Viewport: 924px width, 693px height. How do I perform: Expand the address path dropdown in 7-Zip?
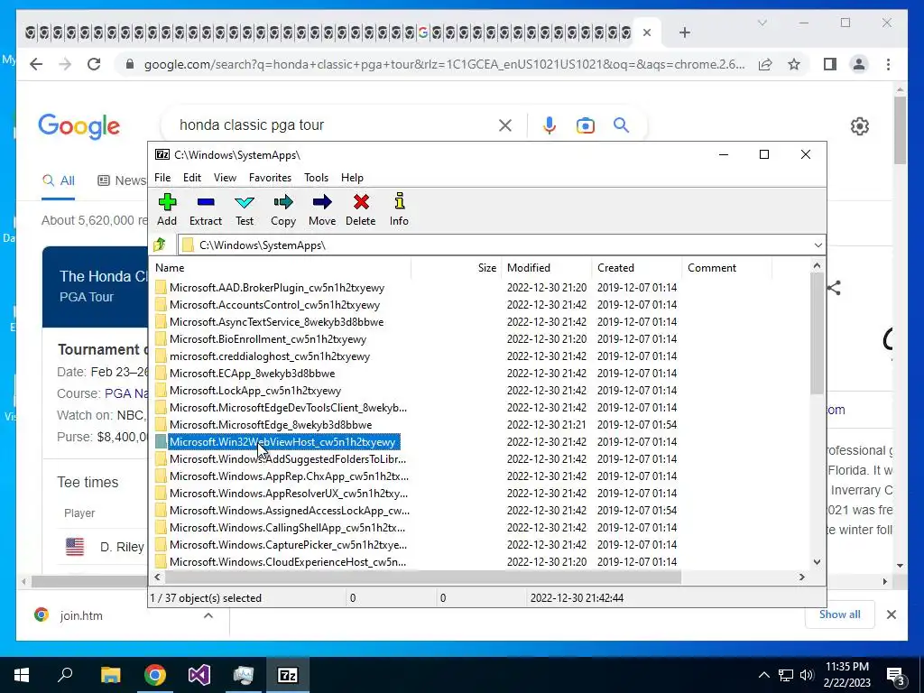tap(818, 245)
